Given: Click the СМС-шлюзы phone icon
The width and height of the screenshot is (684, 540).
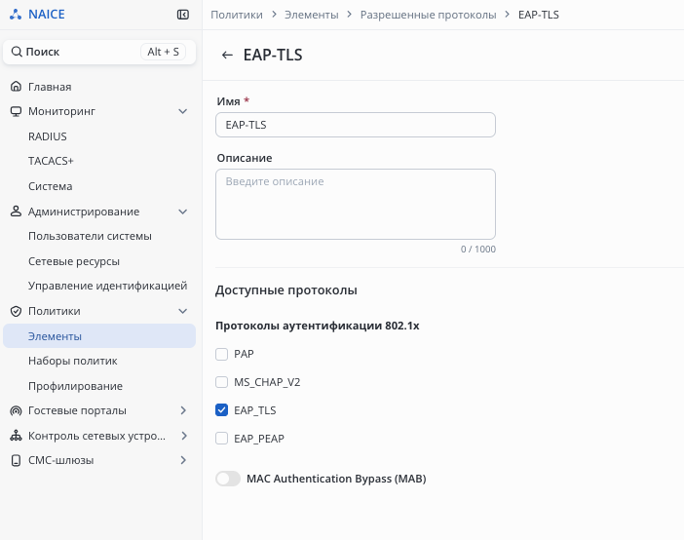Looking at the screenshot, I should coord(16,460).
